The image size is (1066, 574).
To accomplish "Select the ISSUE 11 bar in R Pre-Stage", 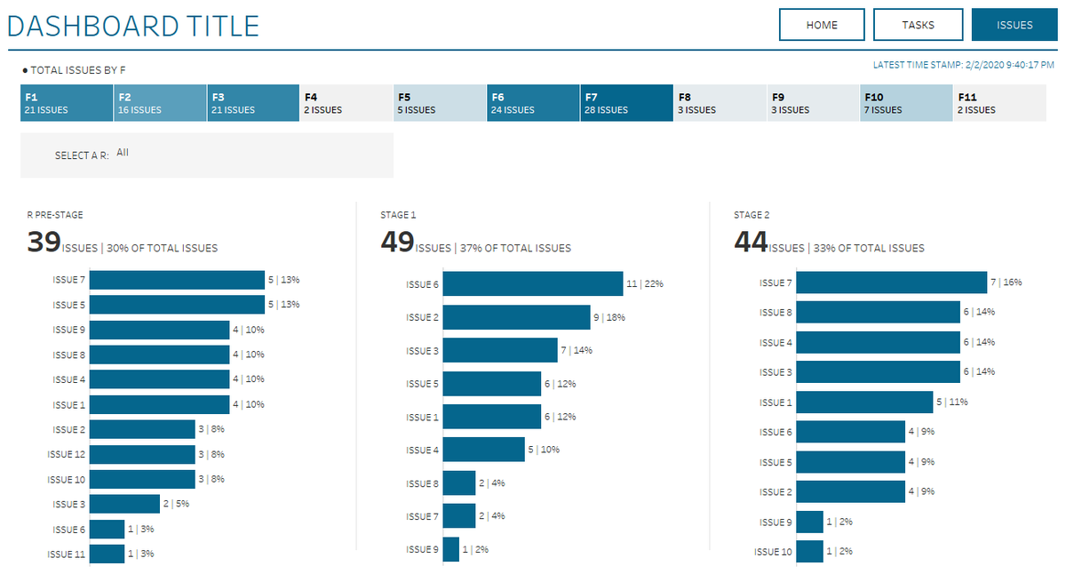I will 107,554.
